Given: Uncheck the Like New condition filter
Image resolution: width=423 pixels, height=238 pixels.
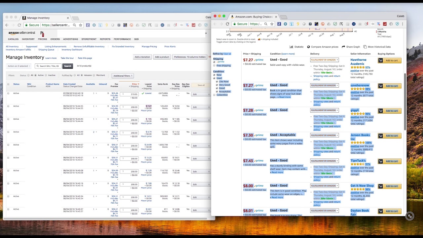Looking at the screenshot, I should 217,82.
